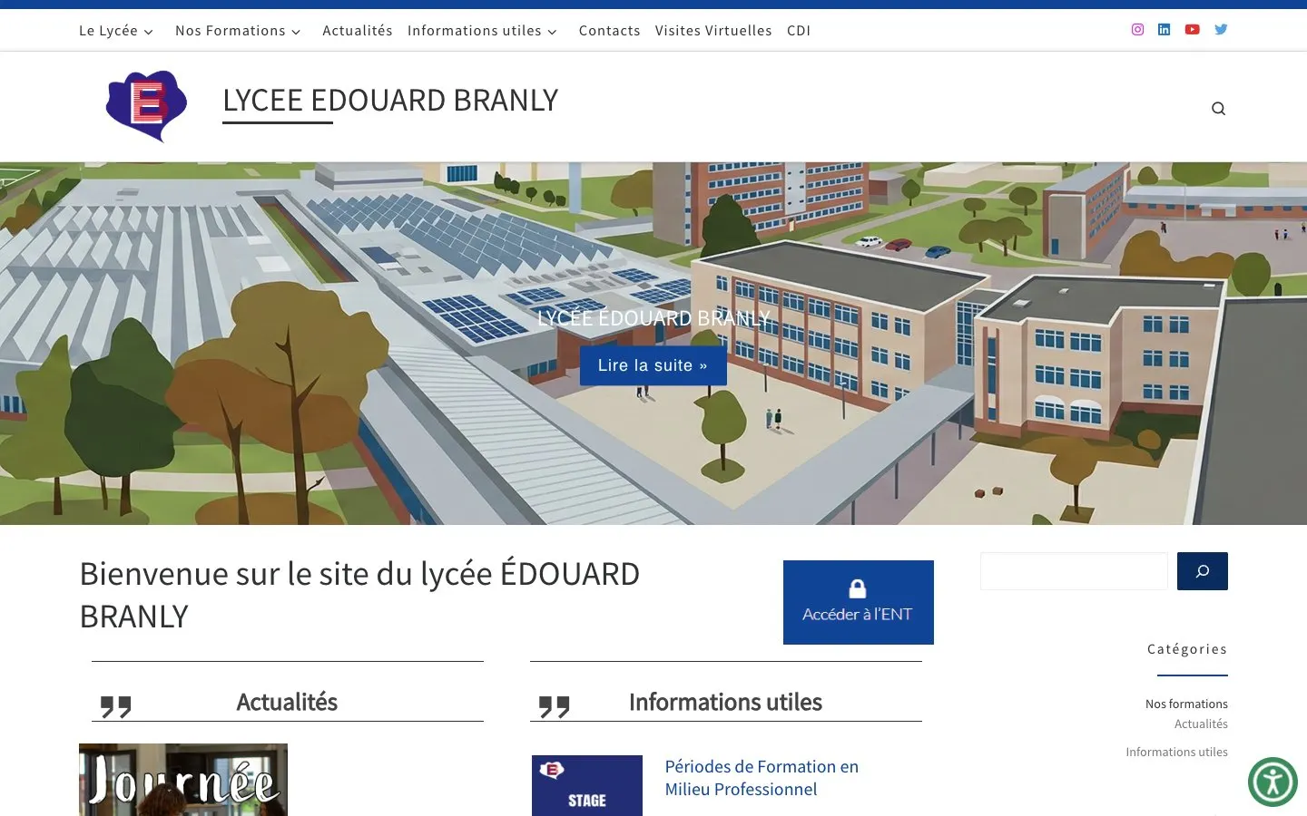
Task: Open the Informations utiles category in sidebar
Action: pyautogui.click(x=1176, y=752)
